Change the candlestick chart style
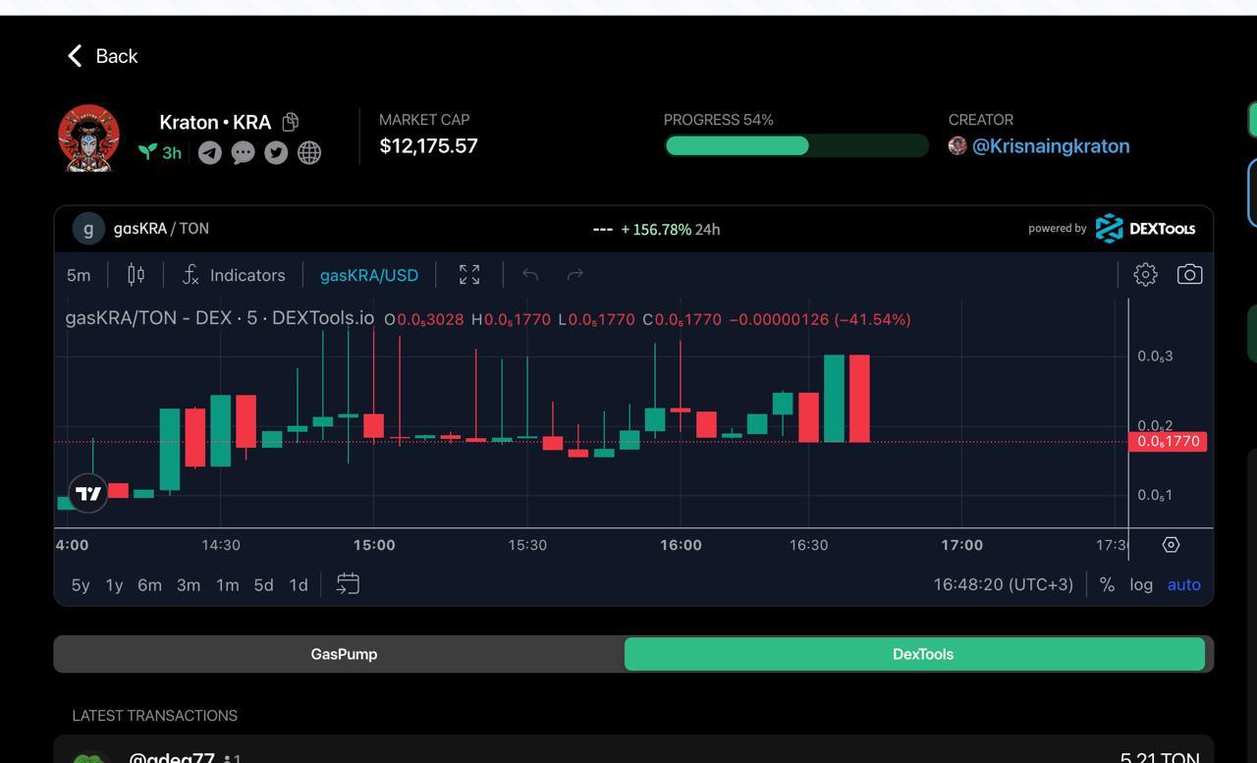1257x763 pixels. pos(137,275)
